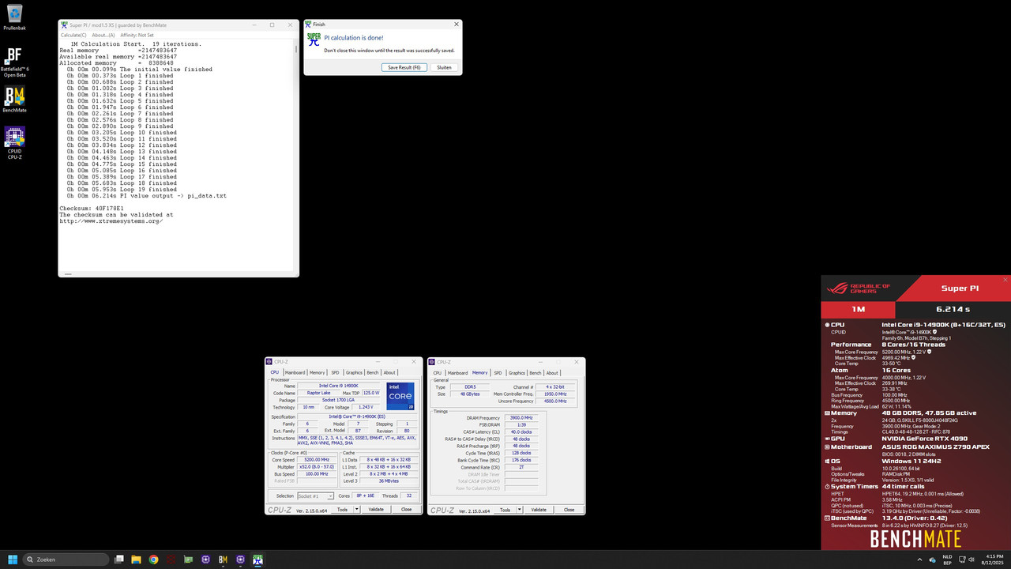Screen dimensions: 1011x569
Task: Click the CPU section icon in BenchMate
Action: pos(827,325)
